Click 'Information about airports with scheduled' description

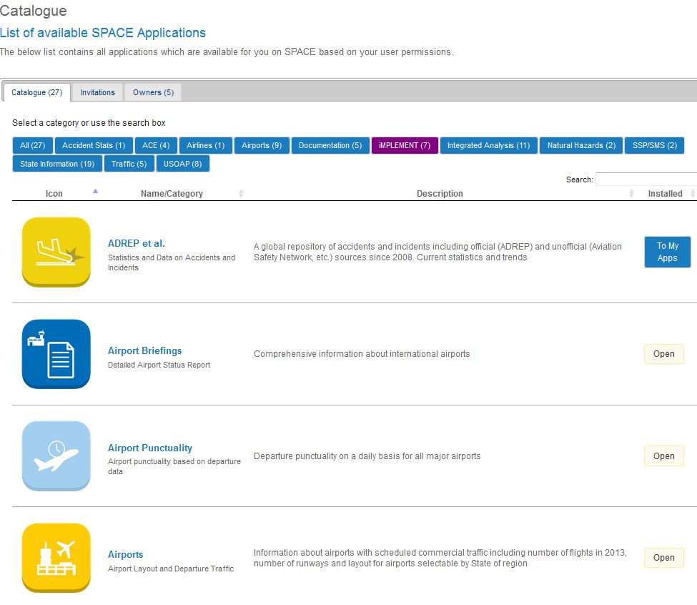pyautogui.click(x=440, y=558)
